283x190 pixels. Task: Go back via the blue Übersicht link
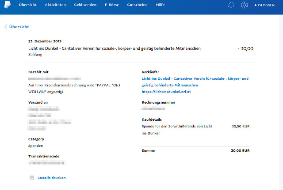(19, 27)
